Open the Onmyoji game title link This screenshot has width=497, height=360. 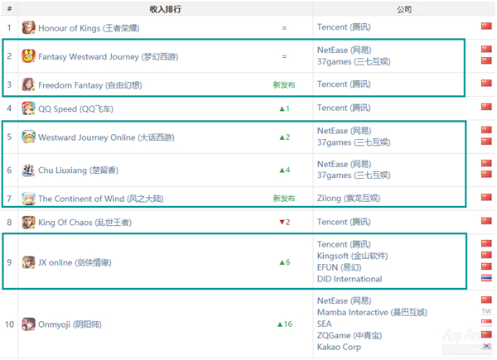(x=70, y=324)
